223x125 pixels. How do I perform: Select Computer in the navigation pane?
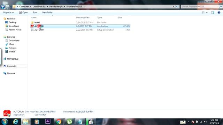12,66
